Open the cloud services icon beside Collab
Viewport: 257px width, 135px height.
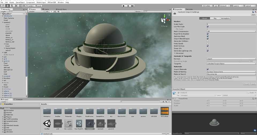(x=216, y=6)
